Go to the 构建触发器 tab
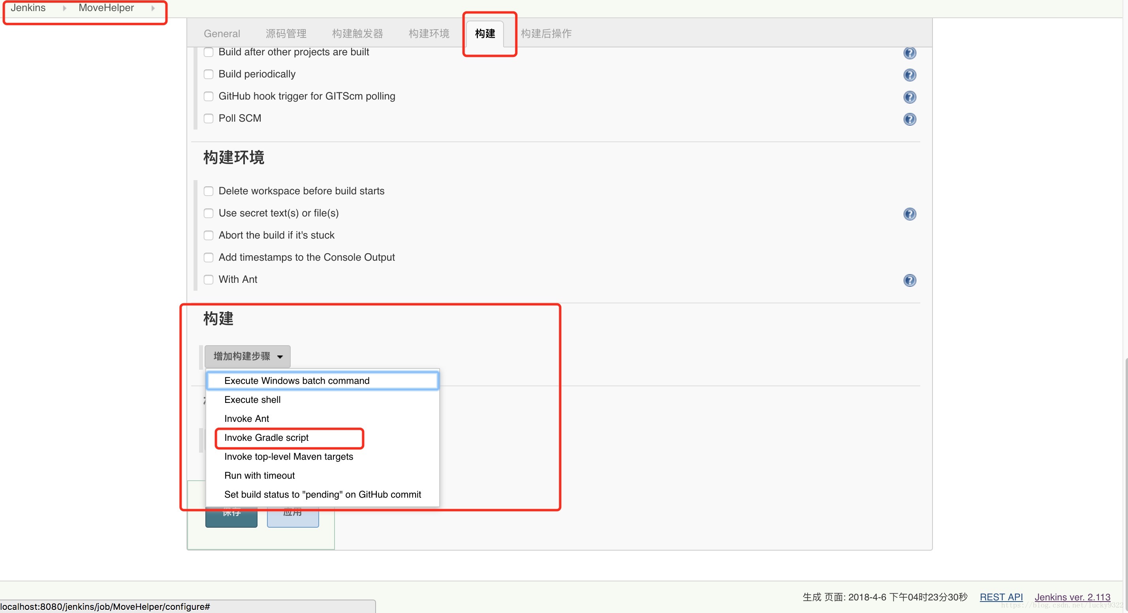This screenshot has width=1128, height=613. click(x=357, y=33)
